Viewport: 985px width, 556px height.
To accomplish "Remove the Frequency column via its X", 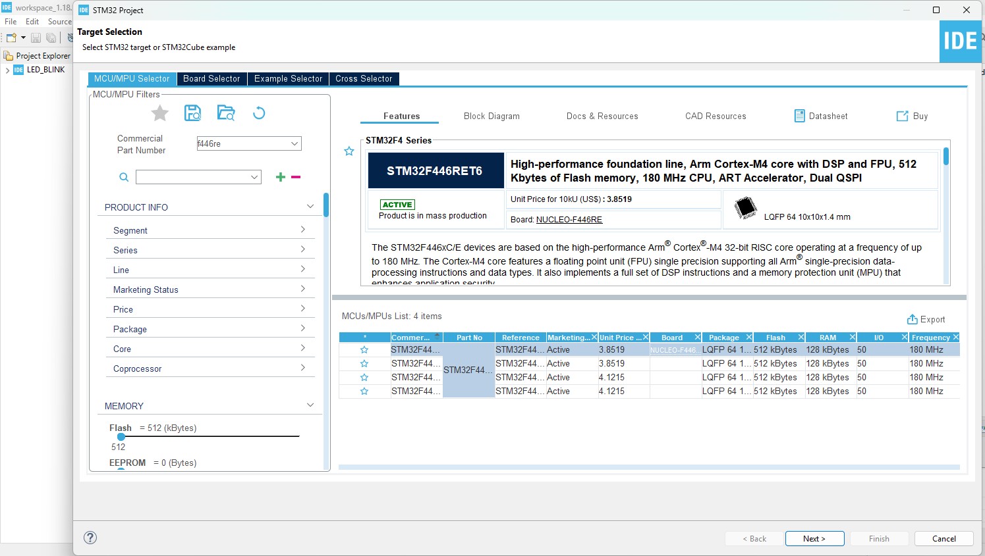I will 956,337.
